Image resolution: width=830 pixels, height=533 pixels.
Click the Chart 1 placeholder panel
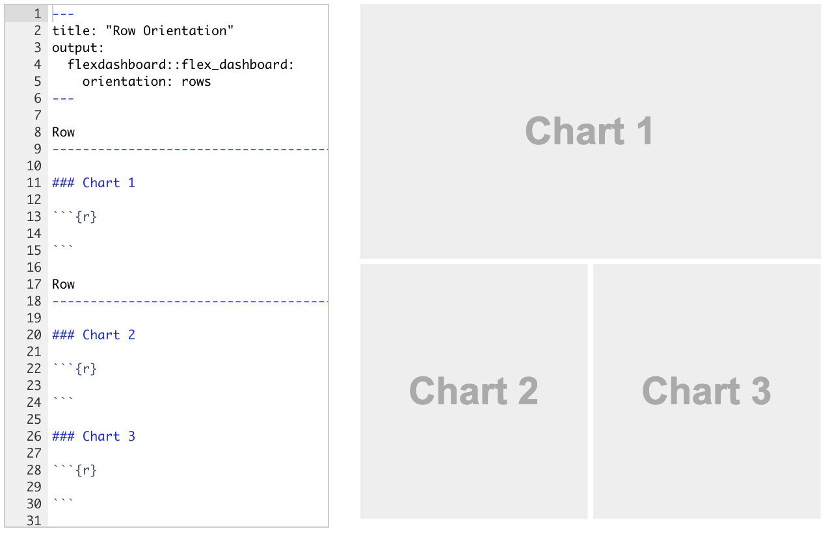tap(590, 131)
